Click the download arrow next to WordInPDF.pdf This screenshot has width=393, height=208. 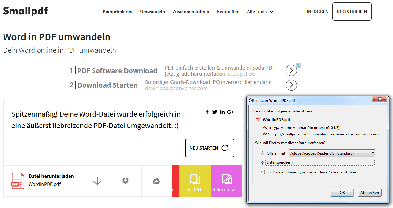[97, 181]
